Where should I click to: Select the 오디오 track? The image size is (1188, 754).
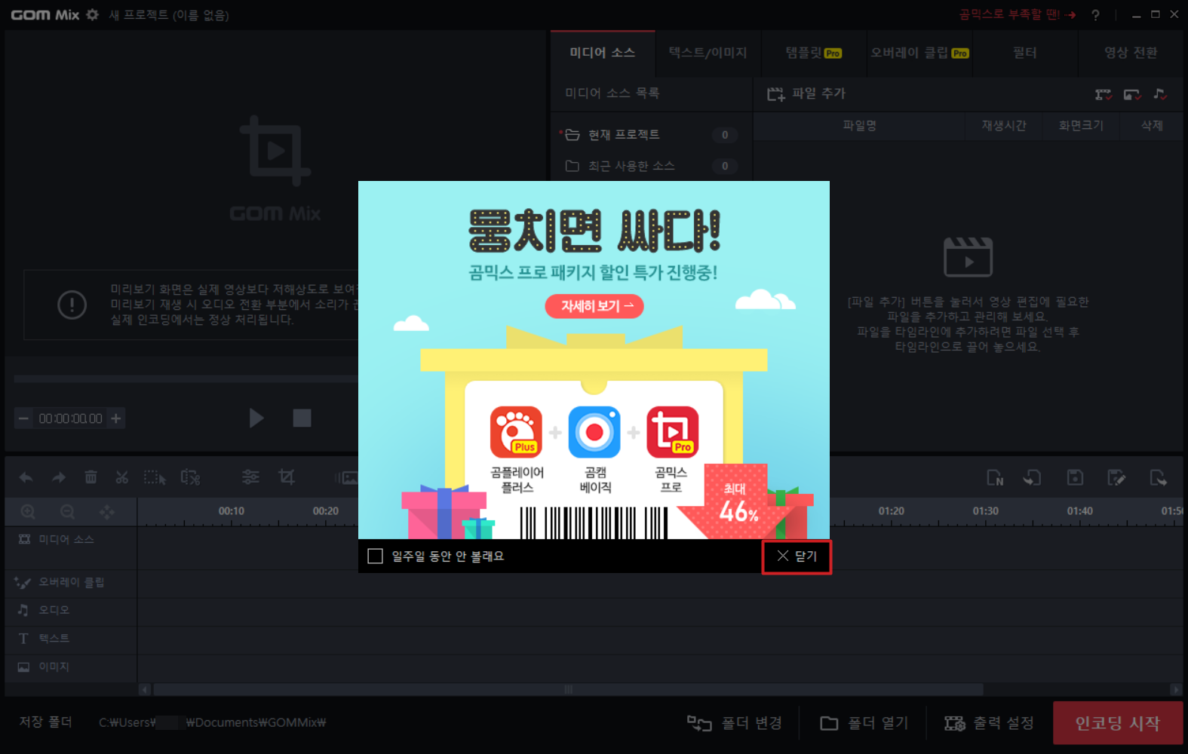coord(71,610)
